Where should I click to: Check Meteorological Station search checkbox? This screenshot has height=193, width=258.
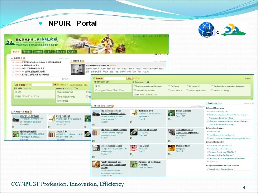187,90
